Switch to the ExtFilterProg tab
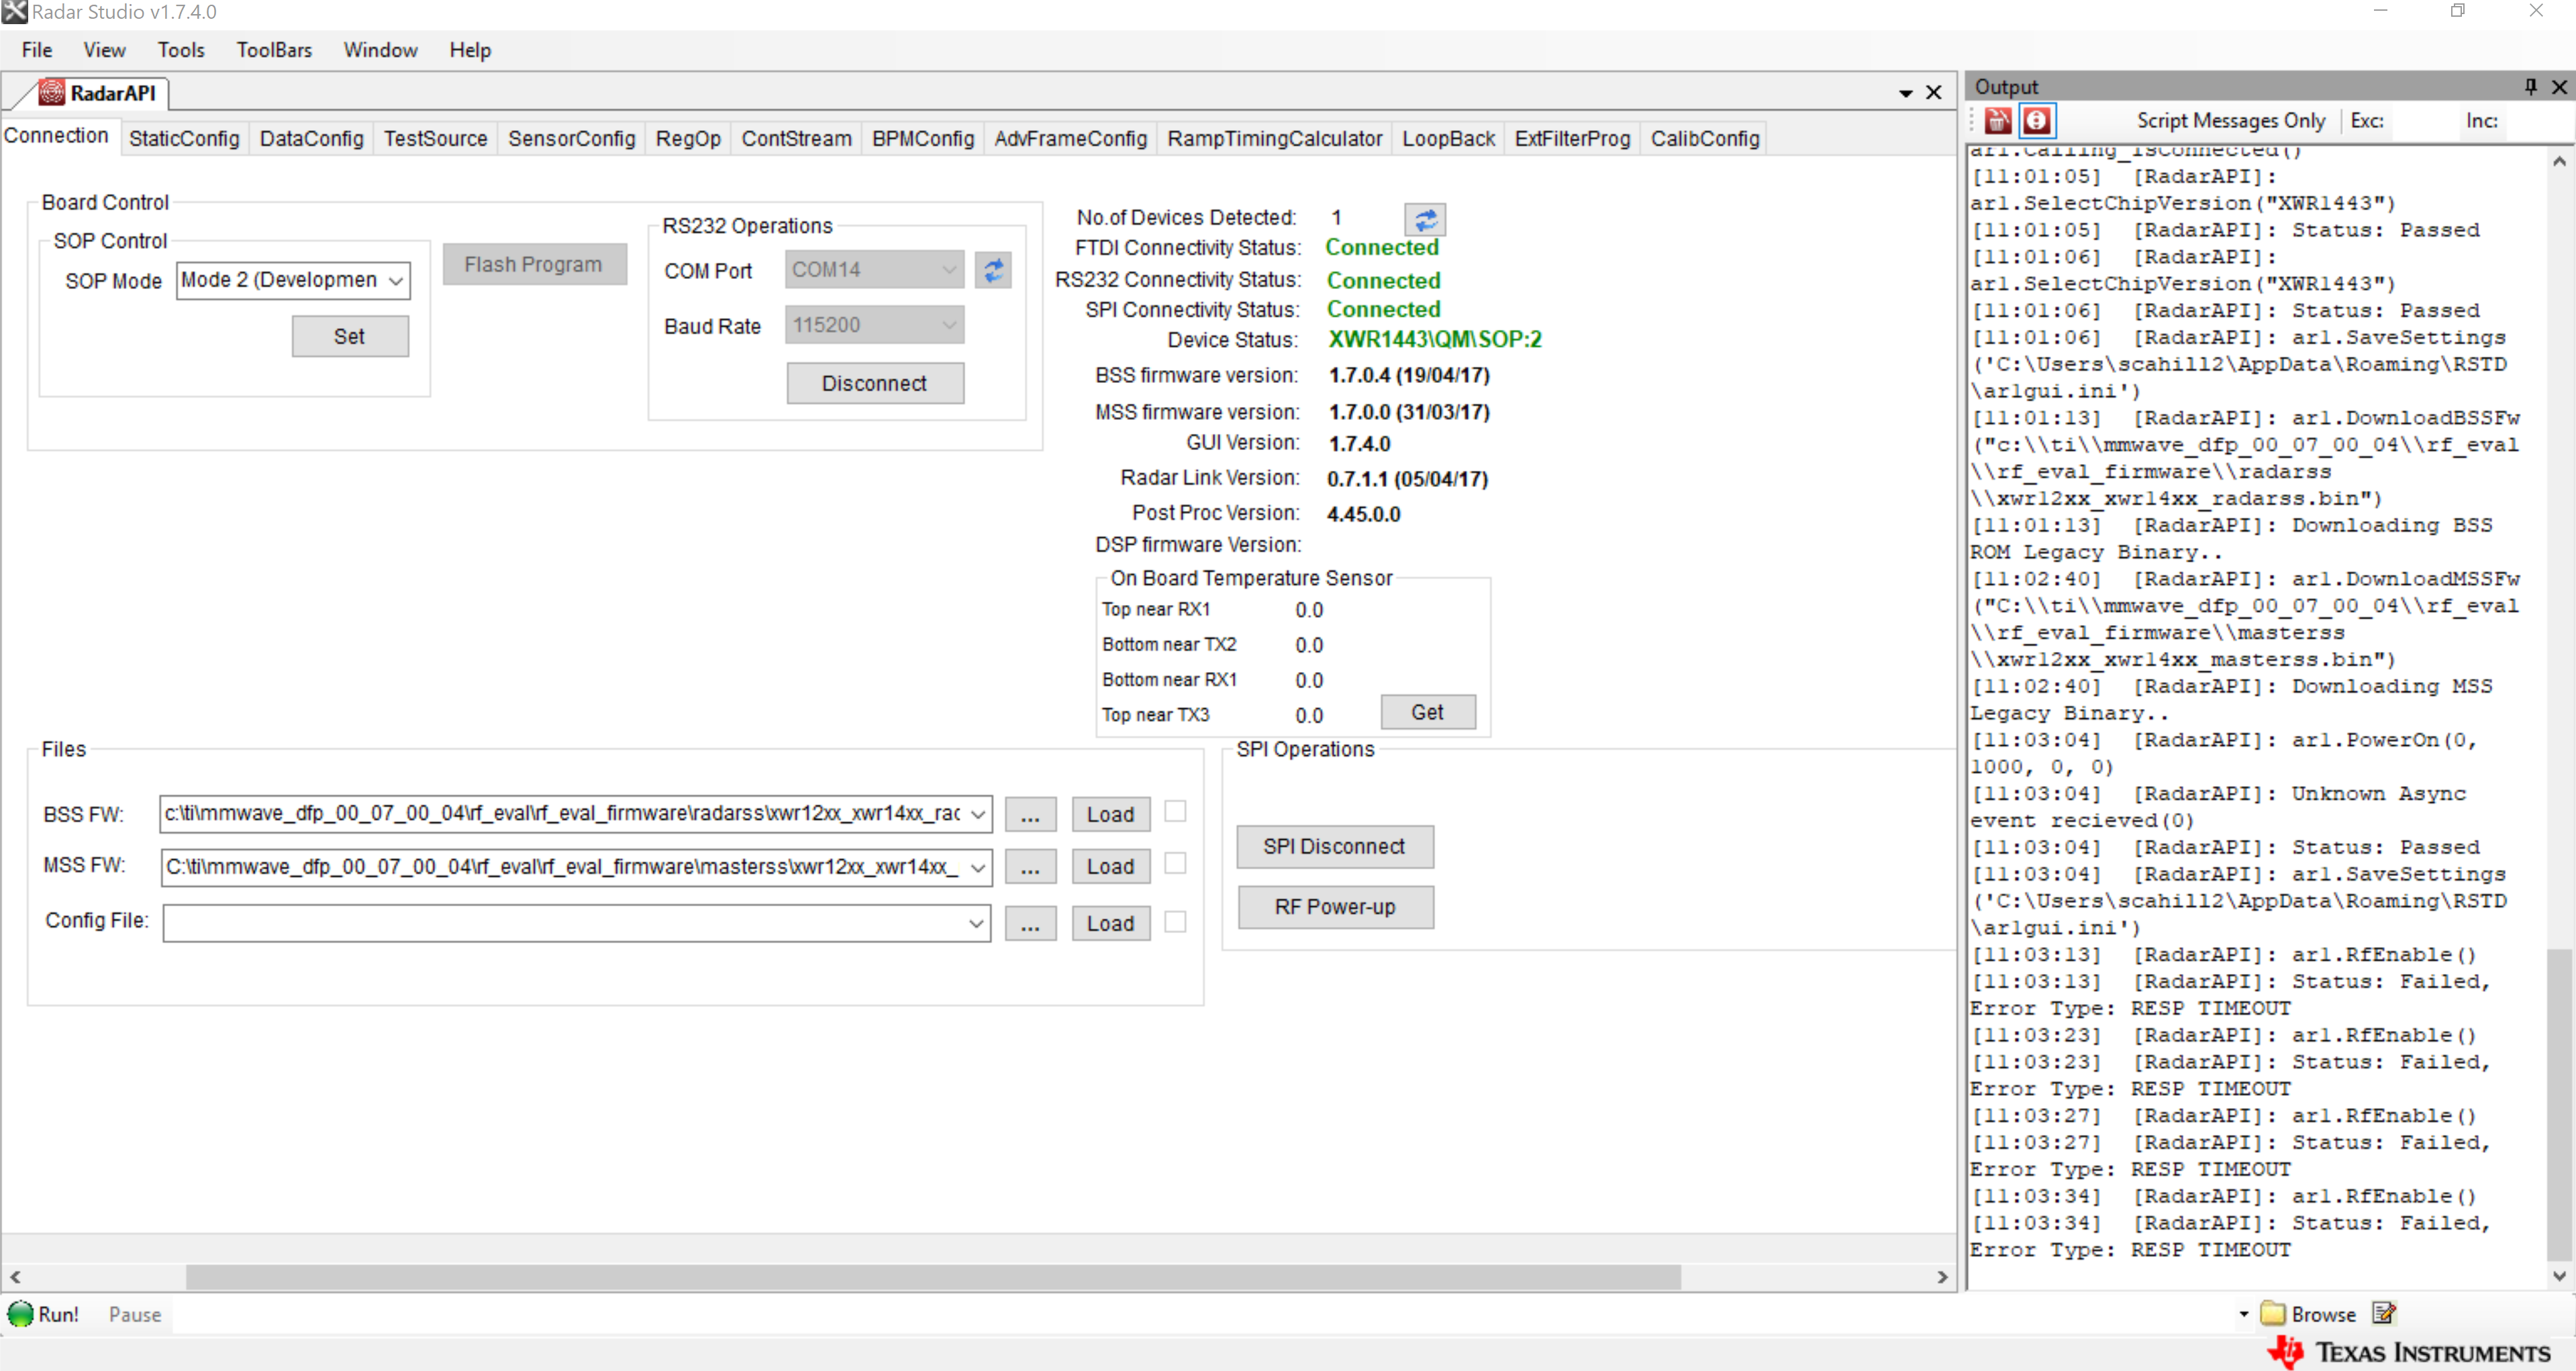 pyautogui.click(x=1572, y=139)
